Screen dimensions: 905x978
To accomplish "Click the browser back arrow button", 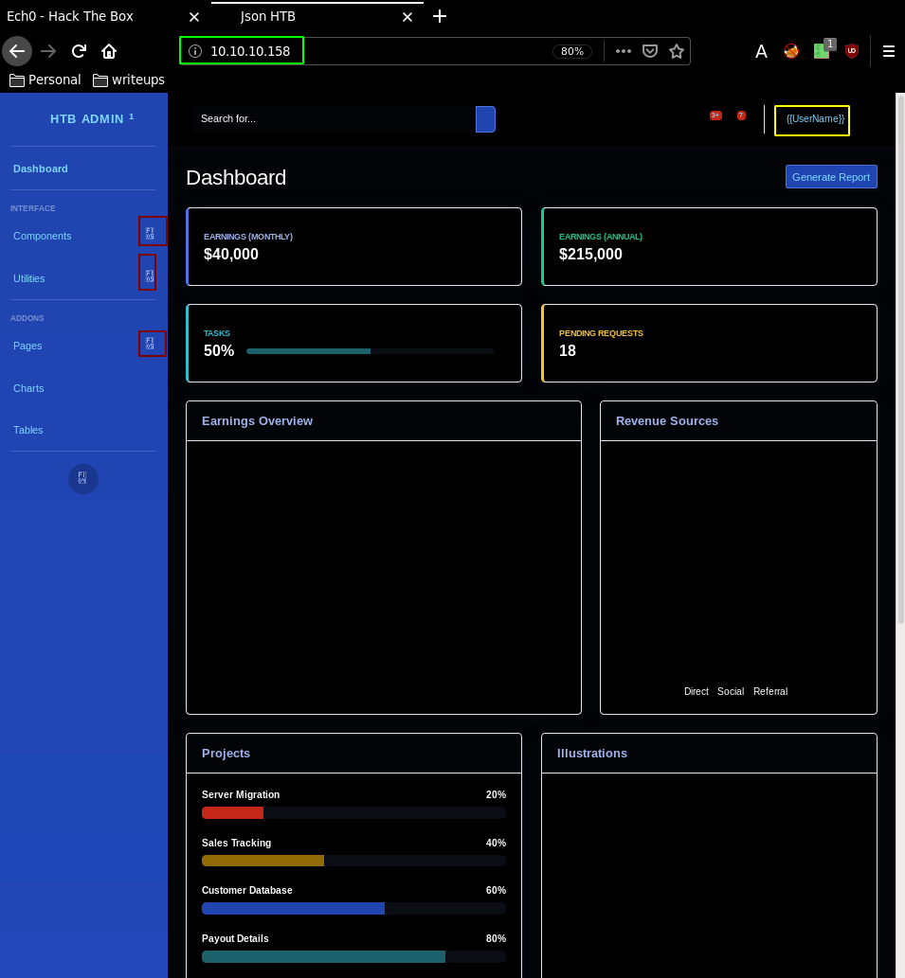I will [x=16, y=51].
